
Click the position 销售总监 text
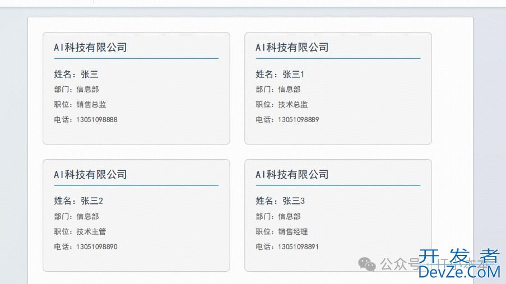(x=91, y=104)
